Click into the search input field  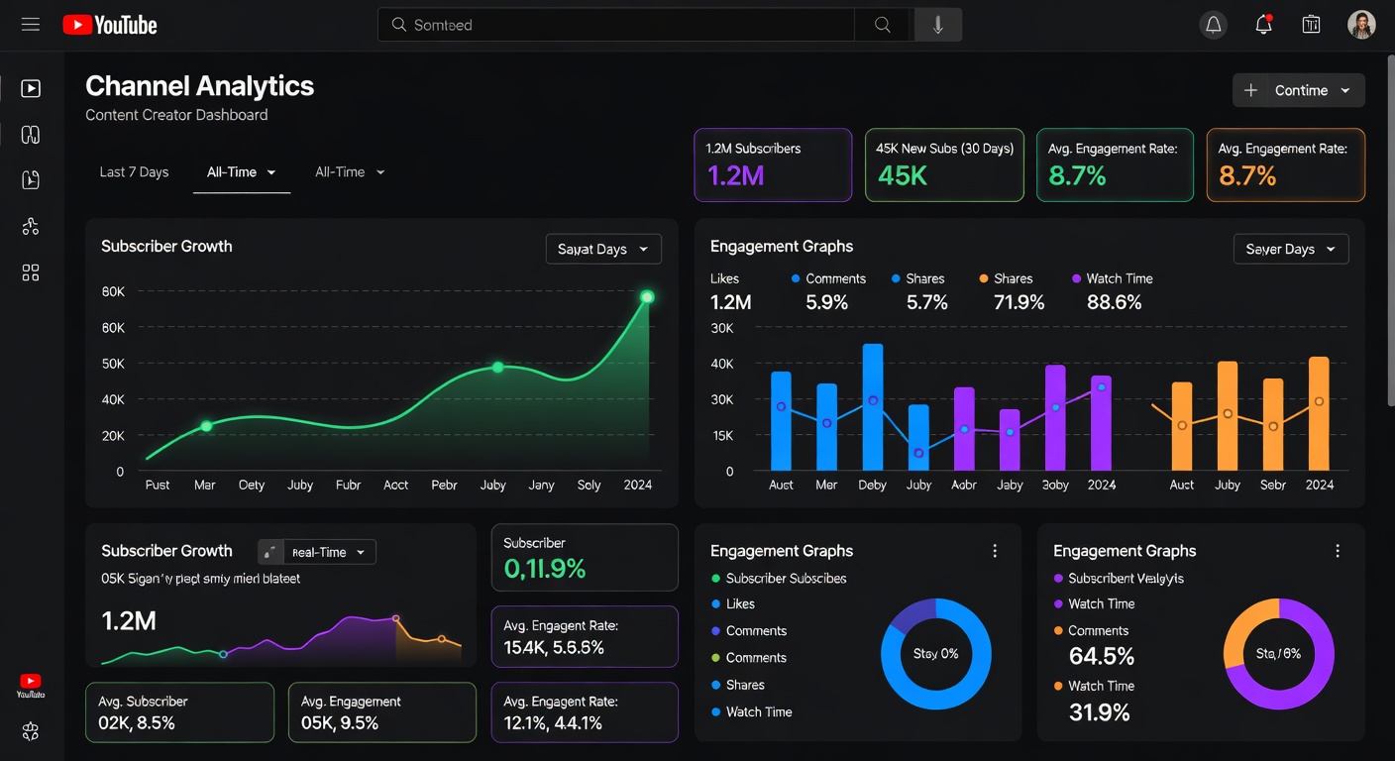click(x=614, y=25)
